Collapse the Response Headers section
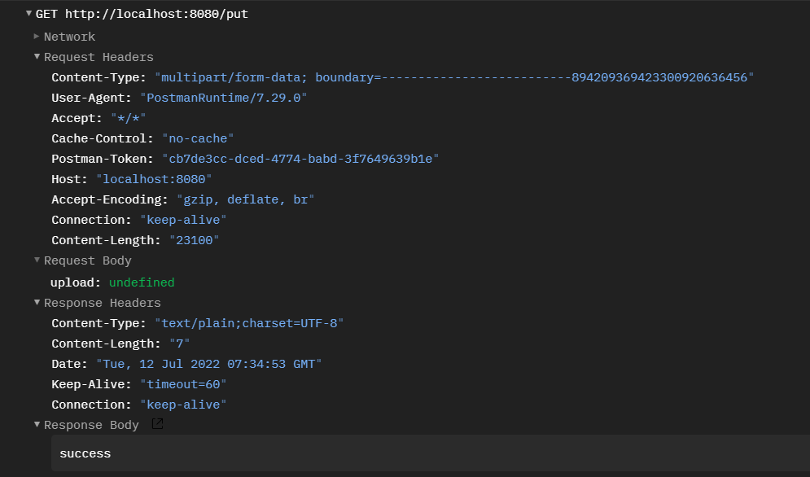Screen dimensions: 810x477 (37, 303)
